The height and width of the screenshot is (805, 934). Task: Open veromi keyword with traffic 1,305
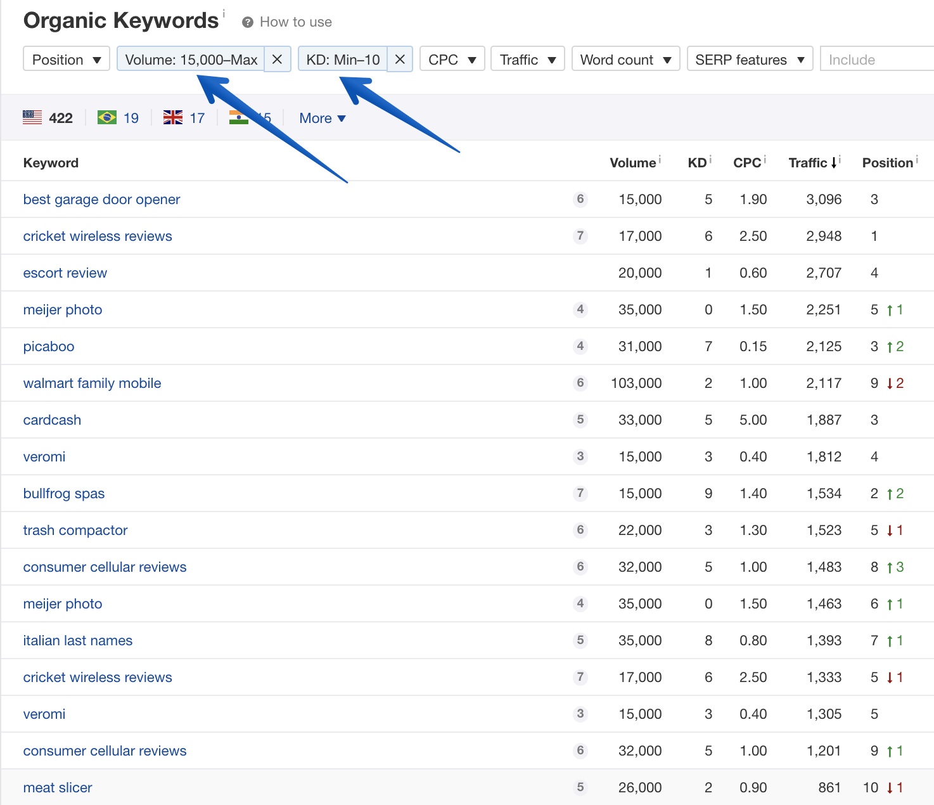(x=44, y=714)
